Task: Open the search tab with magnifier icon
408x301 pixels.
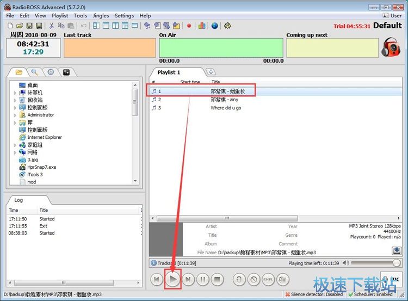Action: [x=34, y=72]
